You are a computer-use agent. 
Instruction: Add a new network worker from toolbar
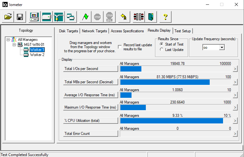pyautogui.click(x=58, y=17)
